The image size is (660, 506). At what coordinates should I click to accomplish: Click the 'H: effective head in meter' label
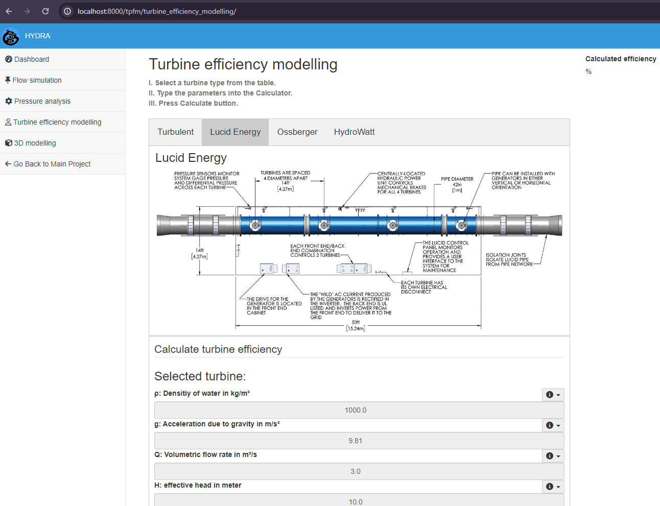tap(198, 485)
